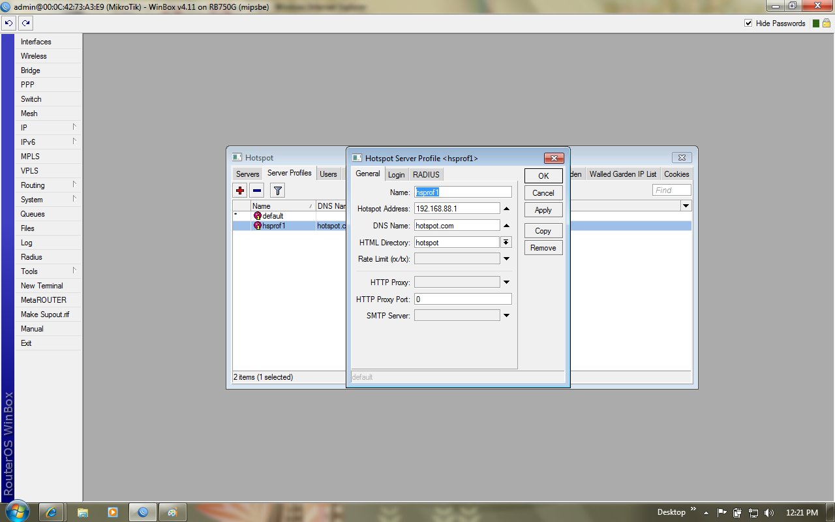Open the column dropdown in Hotspot list header
835x522 pixels.
(686, 206)
